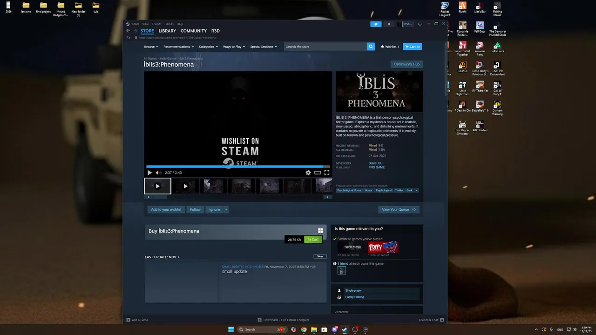This screenshot has width=596, height=335.
Task: Open developer Bulut ULU link
Action: point(375,163)
